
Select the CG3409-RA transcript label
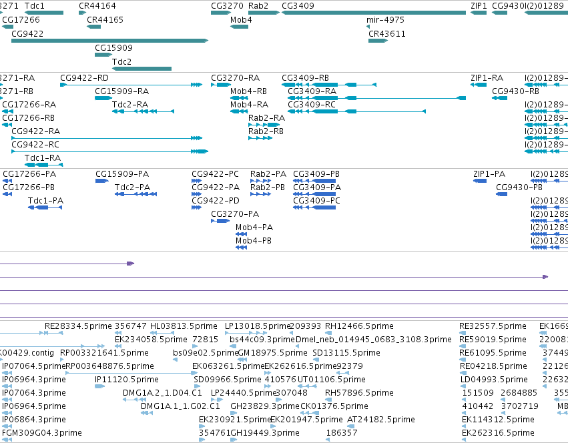click(x=312, y=91)
